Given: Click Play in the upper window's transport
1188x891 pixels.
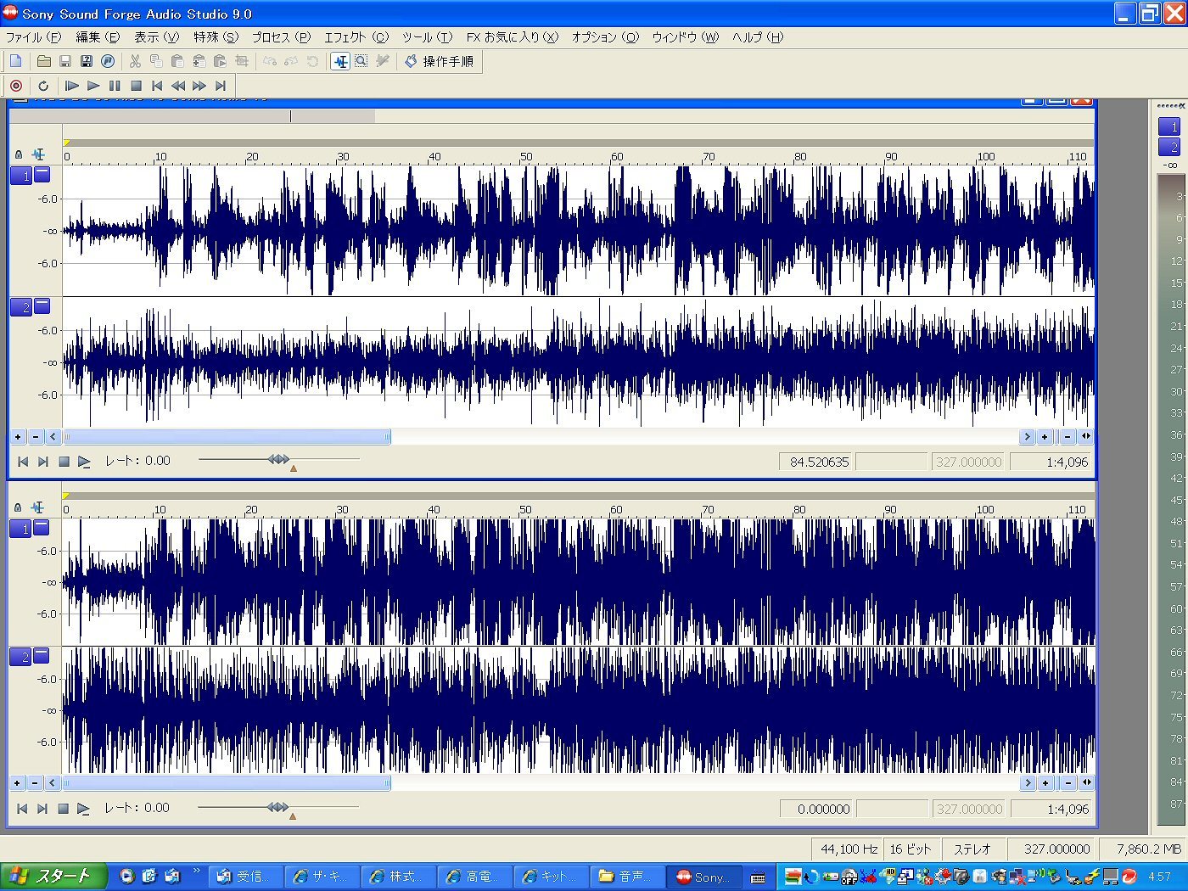Looking at the screenshot, I should 84,462.
